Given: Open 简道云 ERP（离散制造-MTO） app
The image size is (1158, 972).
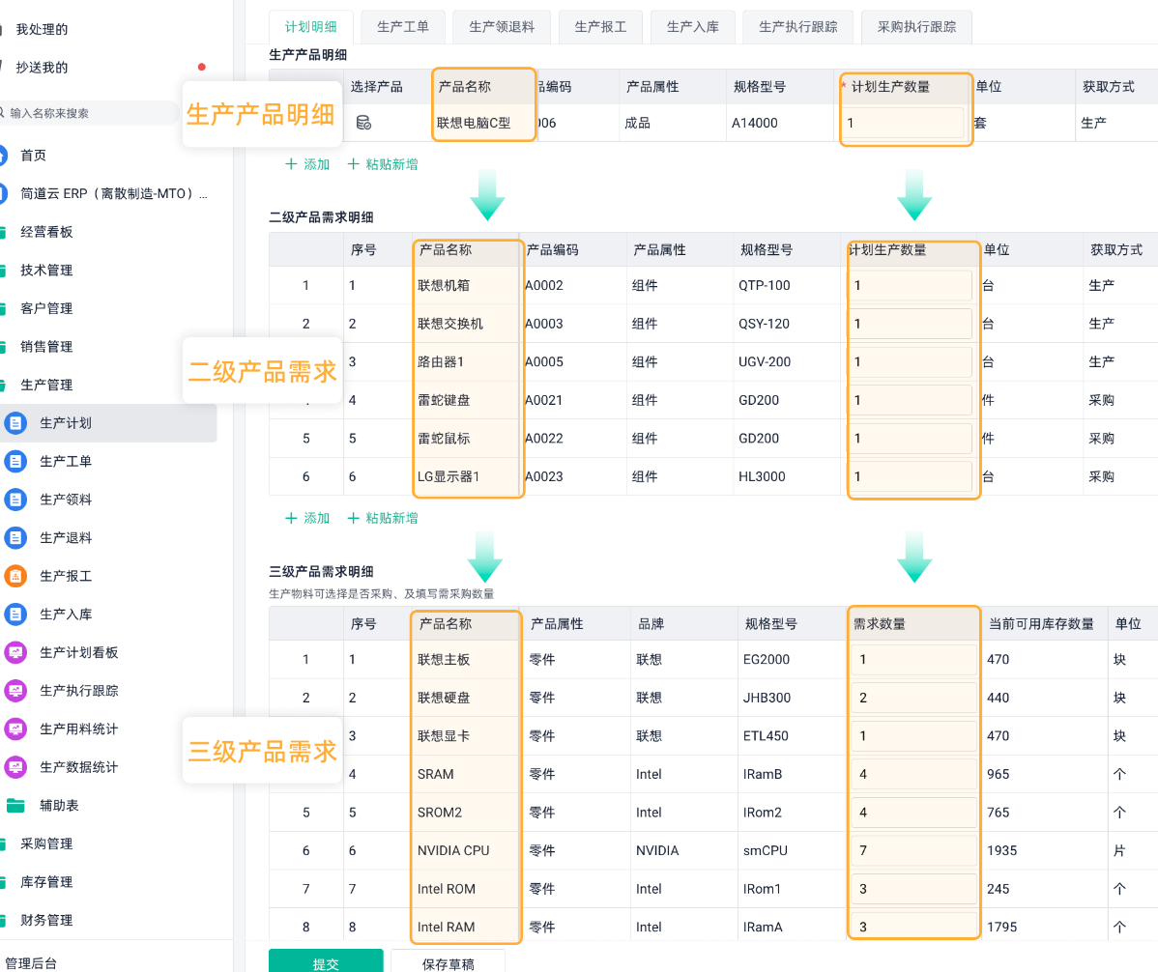Looking at the screenshot, I should 114,193.
